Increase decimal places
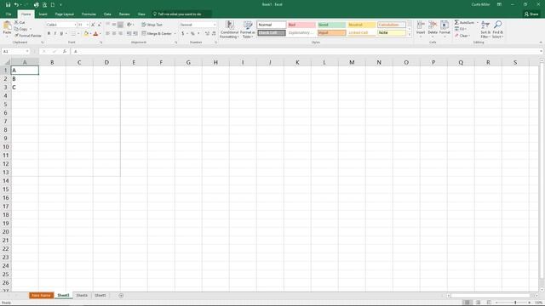Screen dimensions: 545x306 (x=207, y=34)
